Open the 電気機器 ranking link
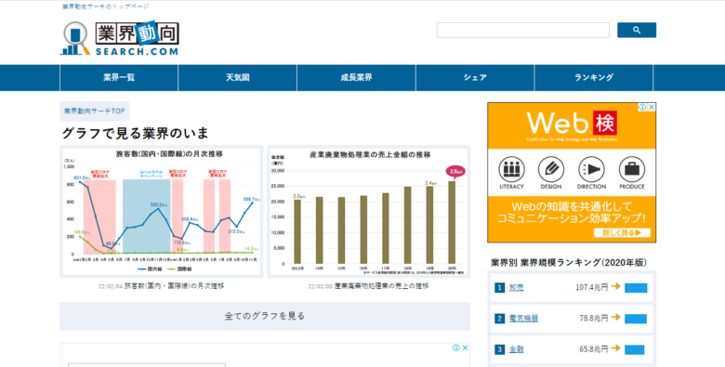Screen dimensions: 725x367 click(523, 319)
